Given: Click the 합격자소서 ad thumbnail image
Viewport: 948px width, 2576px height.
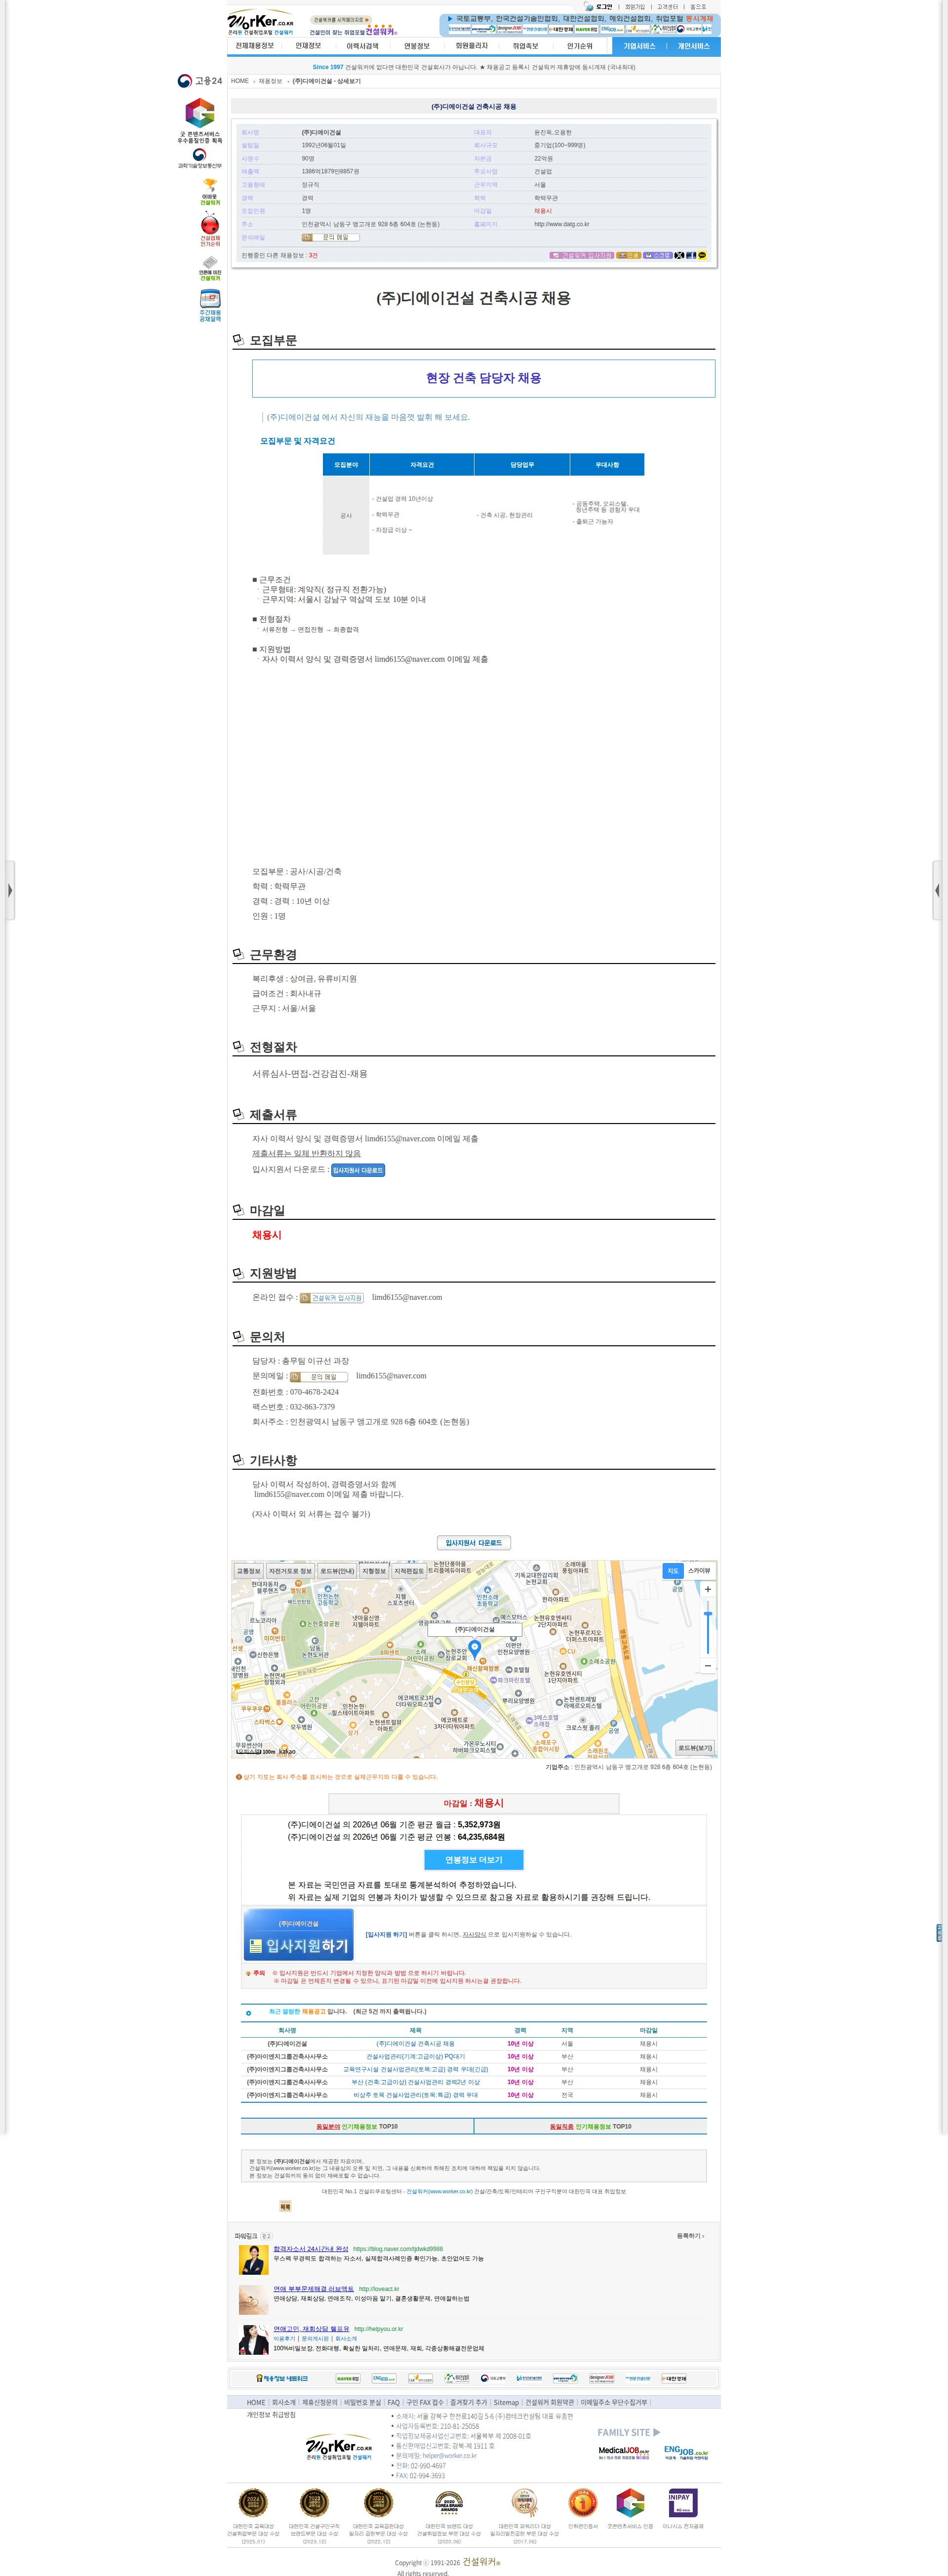Looking at the screenshot, I should click(254, 2259).
